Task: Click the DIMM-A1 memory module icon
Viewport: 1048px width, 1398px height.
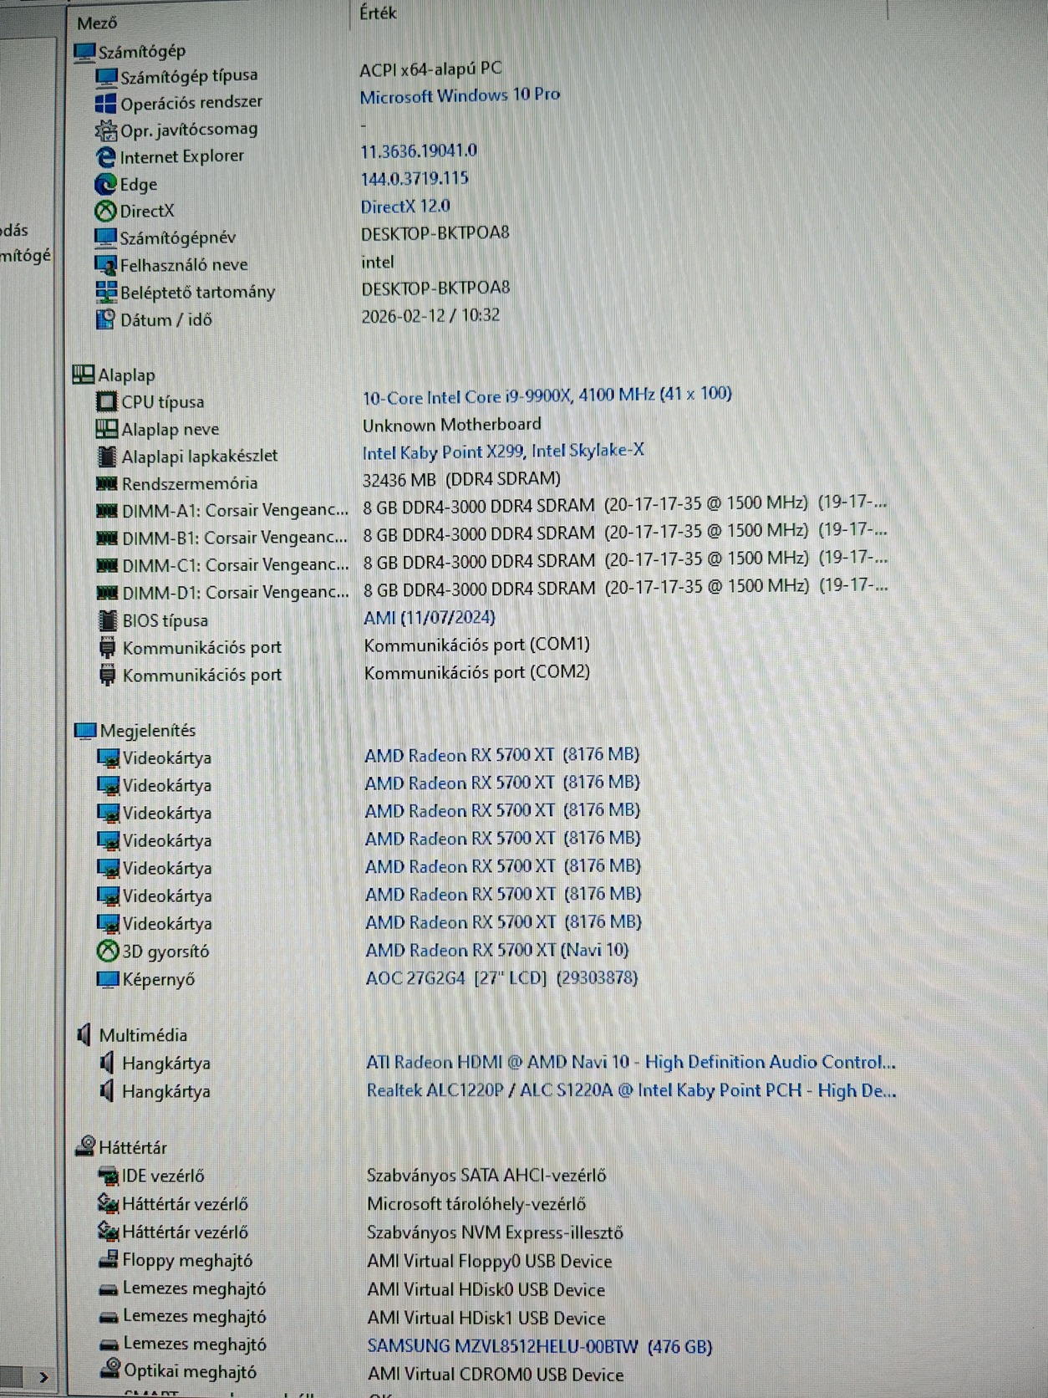Action: click(x=107, y=511)
